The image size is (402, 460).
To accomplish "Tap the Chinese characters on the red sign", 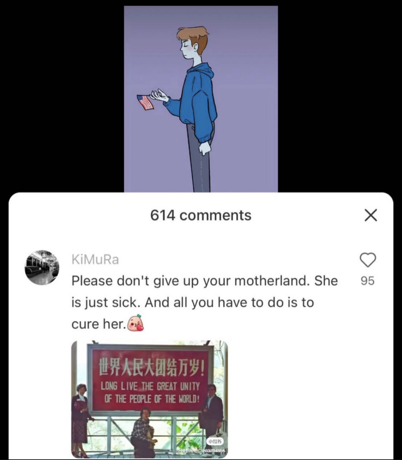I will [151, 367].
